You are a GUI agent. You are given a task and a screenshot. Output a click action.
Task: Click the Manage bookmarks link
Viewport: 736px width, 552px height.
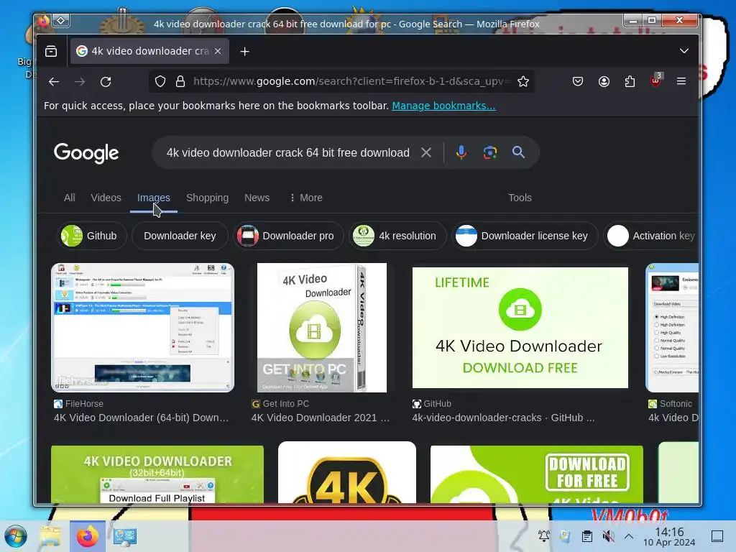point(443,106)
